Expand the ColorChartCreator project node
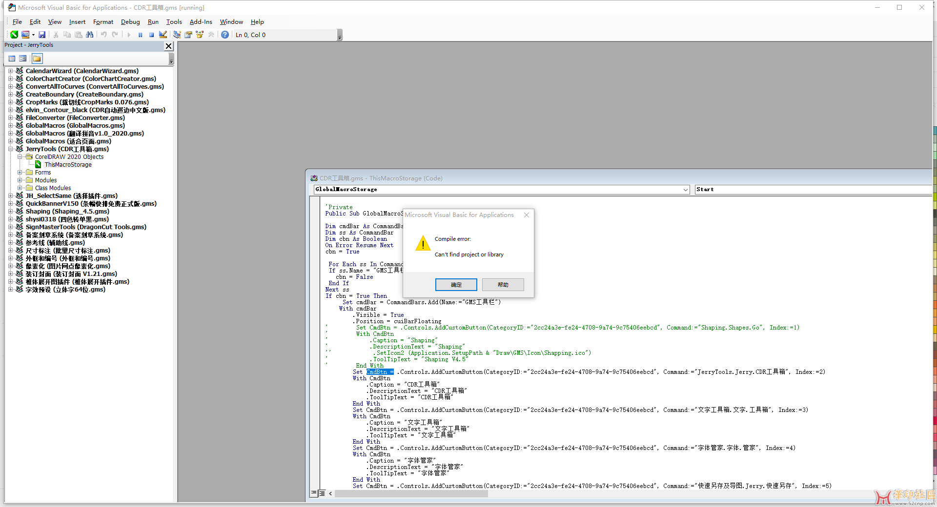 (x=10, y=79)
